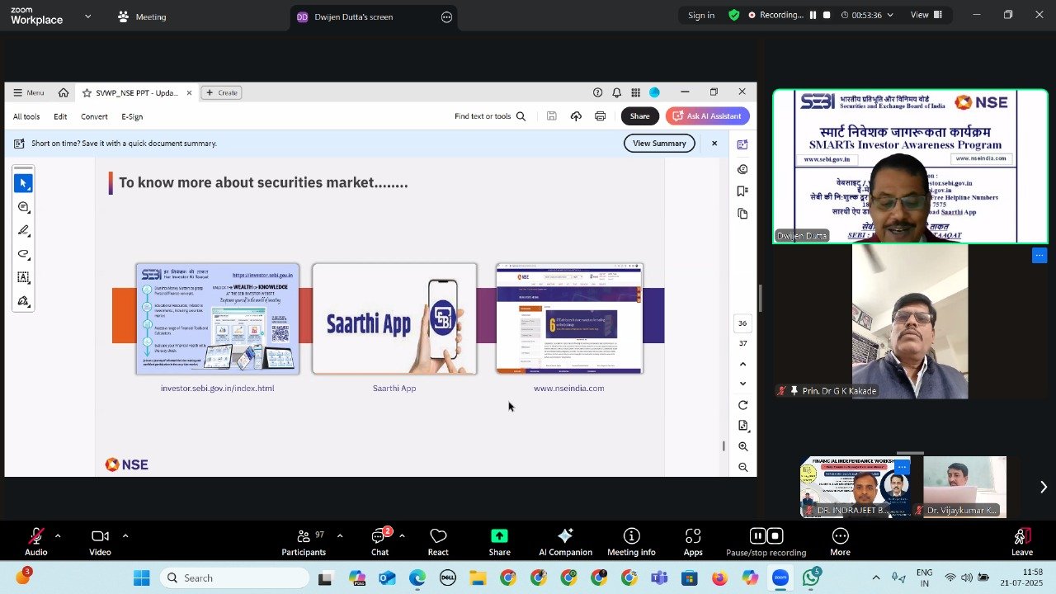
Task: Switch to the Meeting tab in Zoom
Action: (x=142, y=16)
